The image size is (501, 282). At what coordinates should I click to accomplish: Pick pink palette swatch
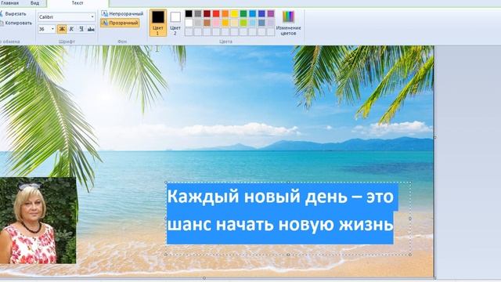(216, 23)
